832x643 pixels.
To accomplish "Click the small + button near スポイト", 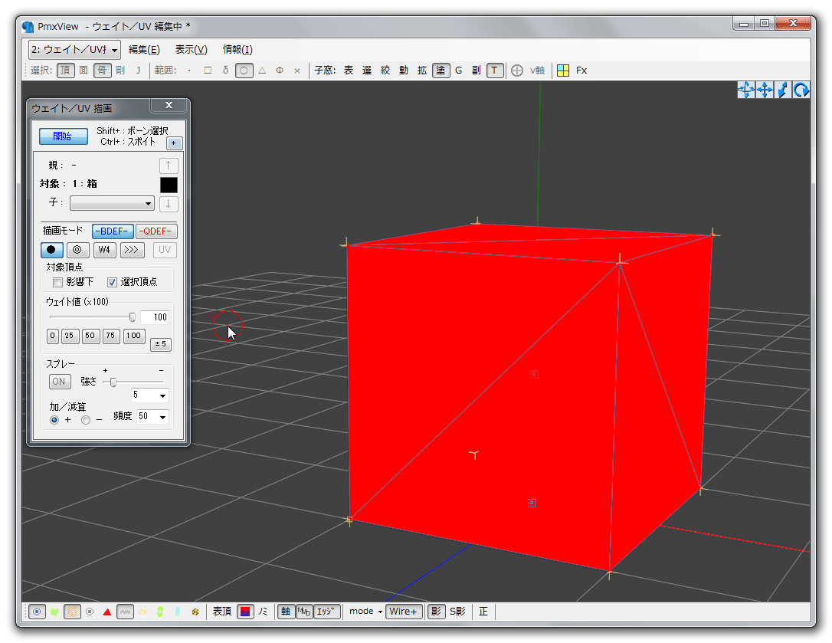I will click(x=174, y=143).
